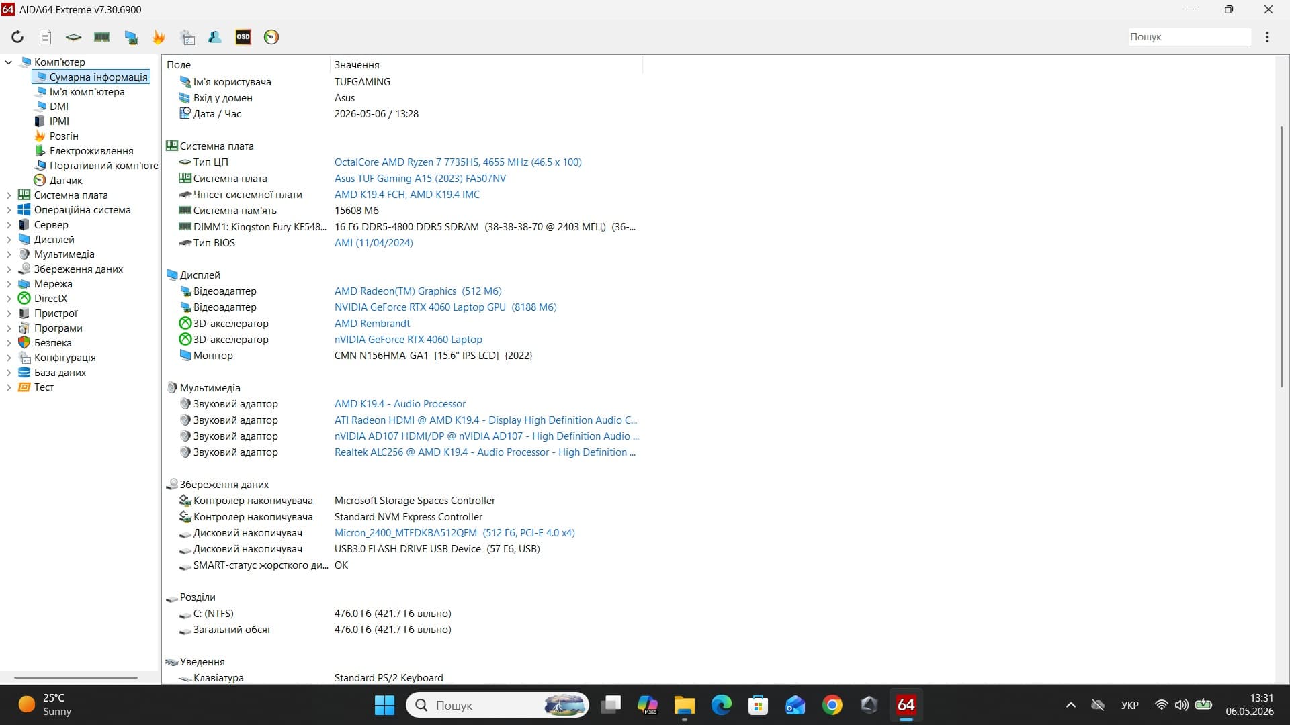Image resolution: width=1290 pixels, height=725 pixels.
Task: Click the memory module toolbar icon
Action: pyautogui.click(x=102, y=37)
